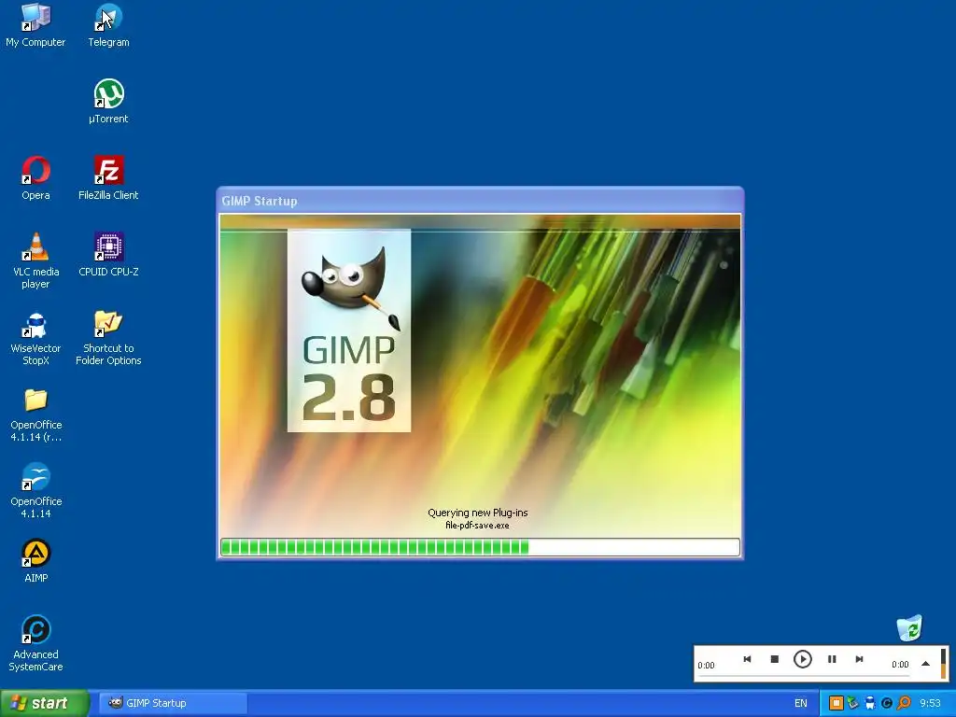Click the EN language indicator in taskbar

coord(800,703)
